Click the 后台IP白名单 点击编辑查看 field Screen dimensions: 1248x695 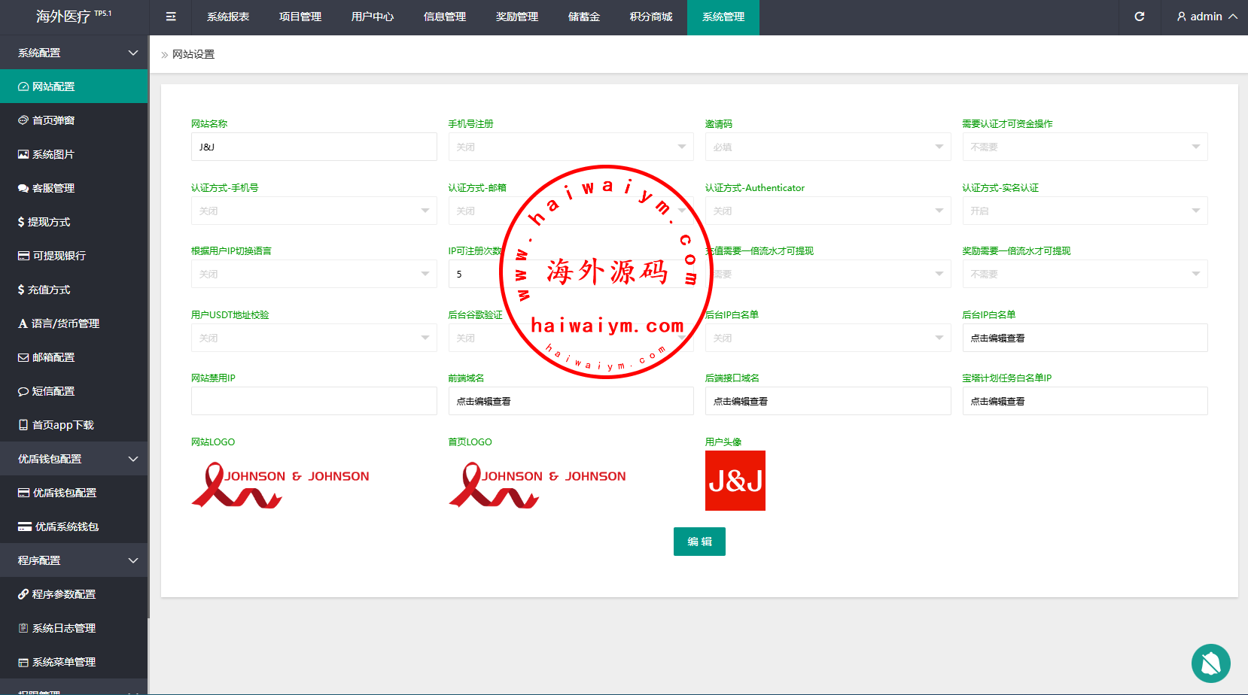point(1085,338)
